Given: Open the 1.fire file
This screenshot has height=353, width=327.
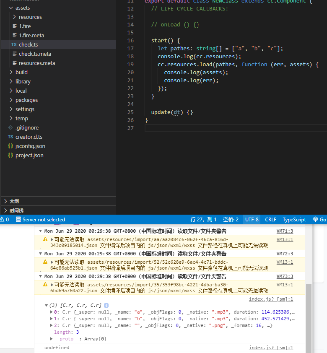Looking at the screenshot, I should click(x=25, y=26).
